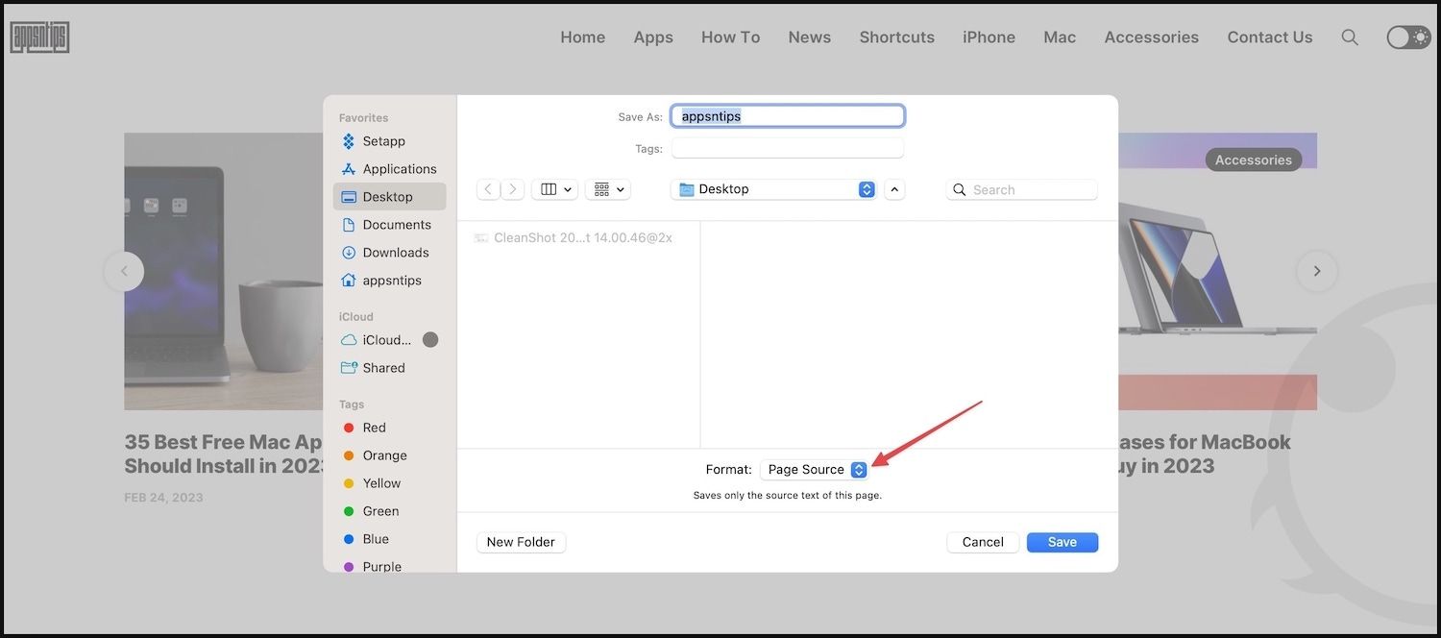Screen dimensions: 1441x638
Task: Create a New Folder
Action: coord(521,542)
